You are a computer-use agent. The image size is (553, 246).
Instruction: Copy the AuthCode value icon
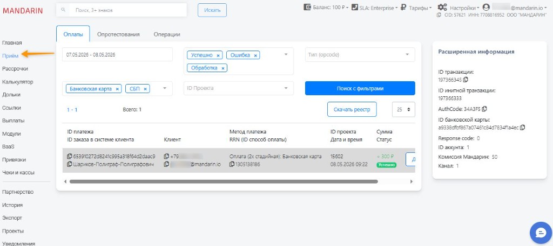[484, 109]
